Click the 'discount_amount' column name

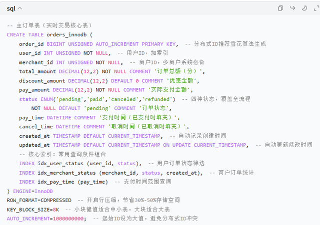(42, 81)
